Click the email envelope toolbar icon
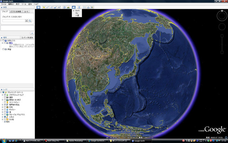 84,7
